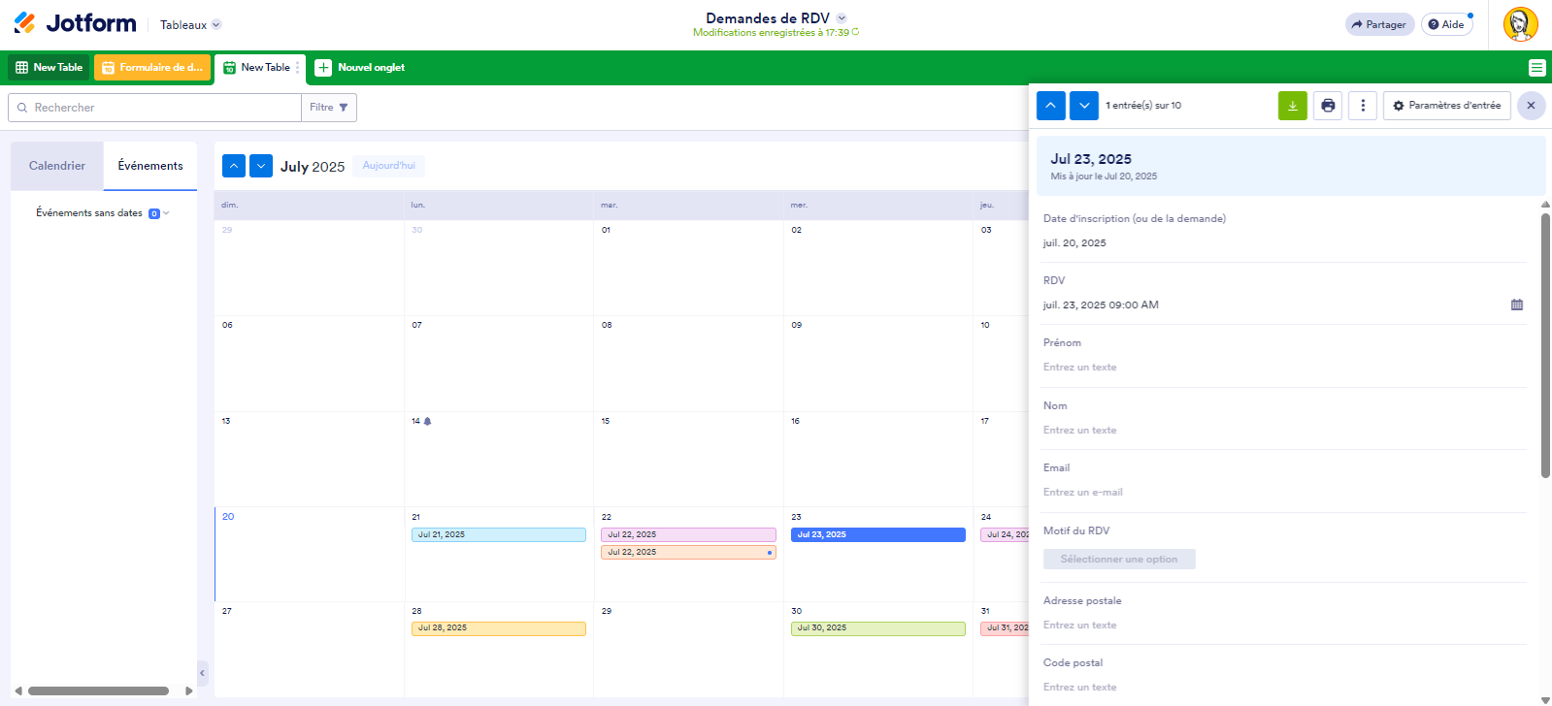Open the pink Jul 22, 2025 event
Screen dimensions: 1552x706
[x=688, y=534]
